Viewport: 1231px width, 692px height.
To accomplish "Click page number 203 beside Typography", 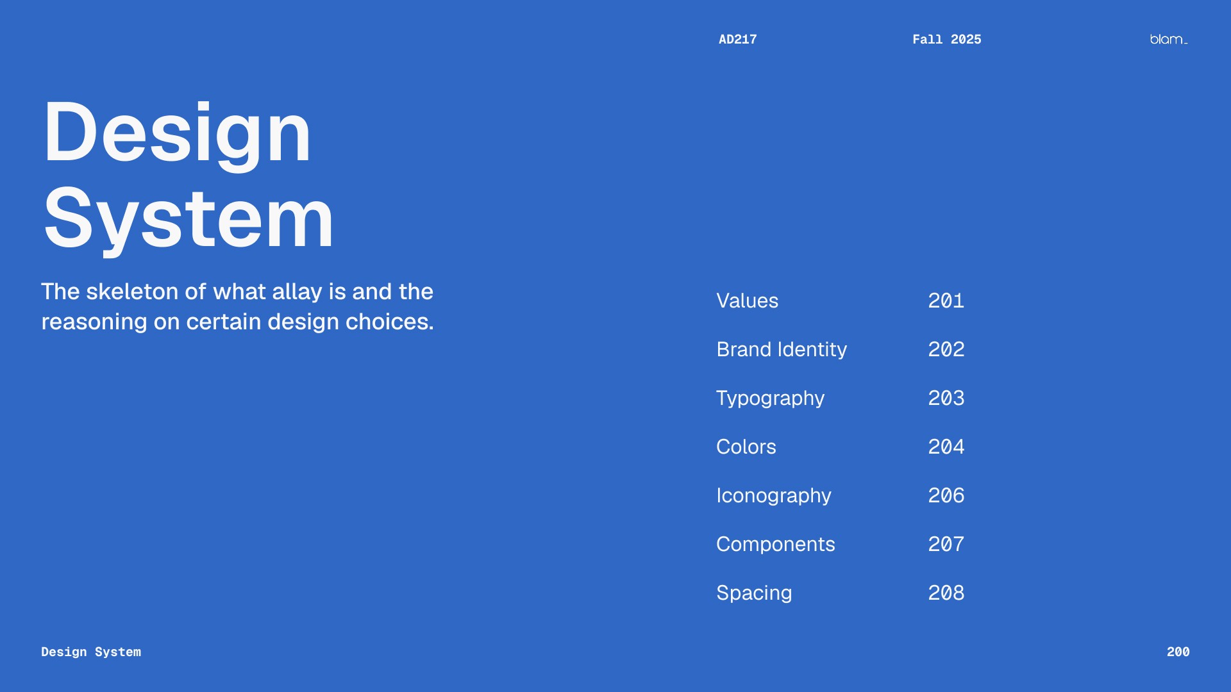I will 946,398.
